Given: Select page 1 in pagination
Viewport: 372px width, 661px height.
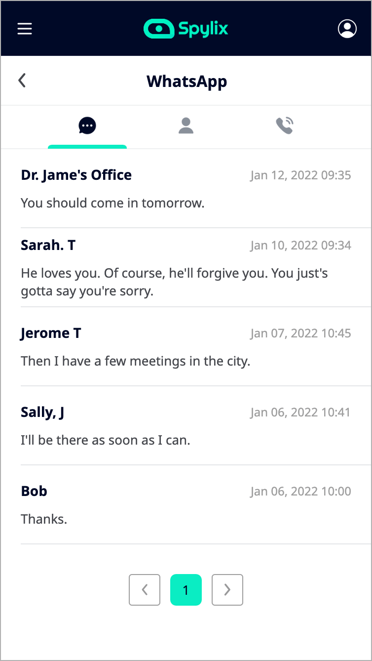Looking at the screenshot, I should [186, 589].
